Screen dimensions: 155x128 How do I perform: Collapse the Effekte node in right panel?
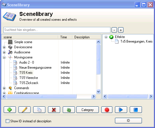106,37
